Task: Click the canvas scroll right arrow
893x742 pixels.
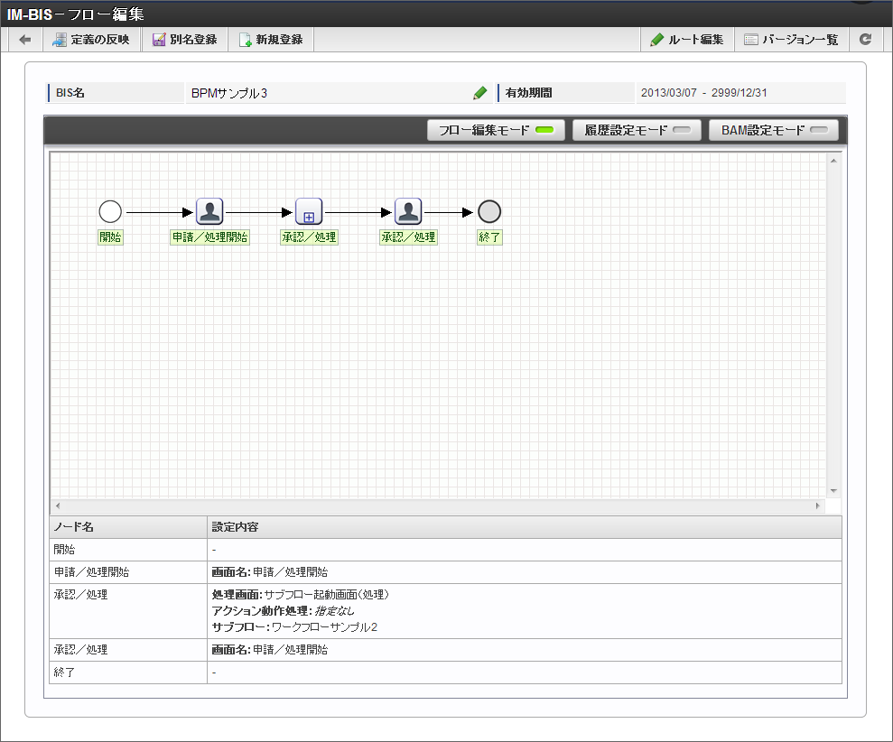Action: click(x=819, y=505)
